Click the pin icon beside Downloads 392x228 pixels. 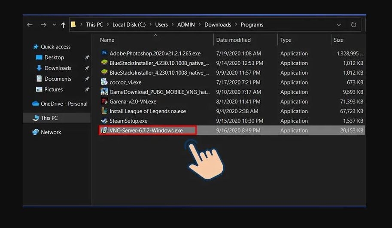click(x=87, y=68)
